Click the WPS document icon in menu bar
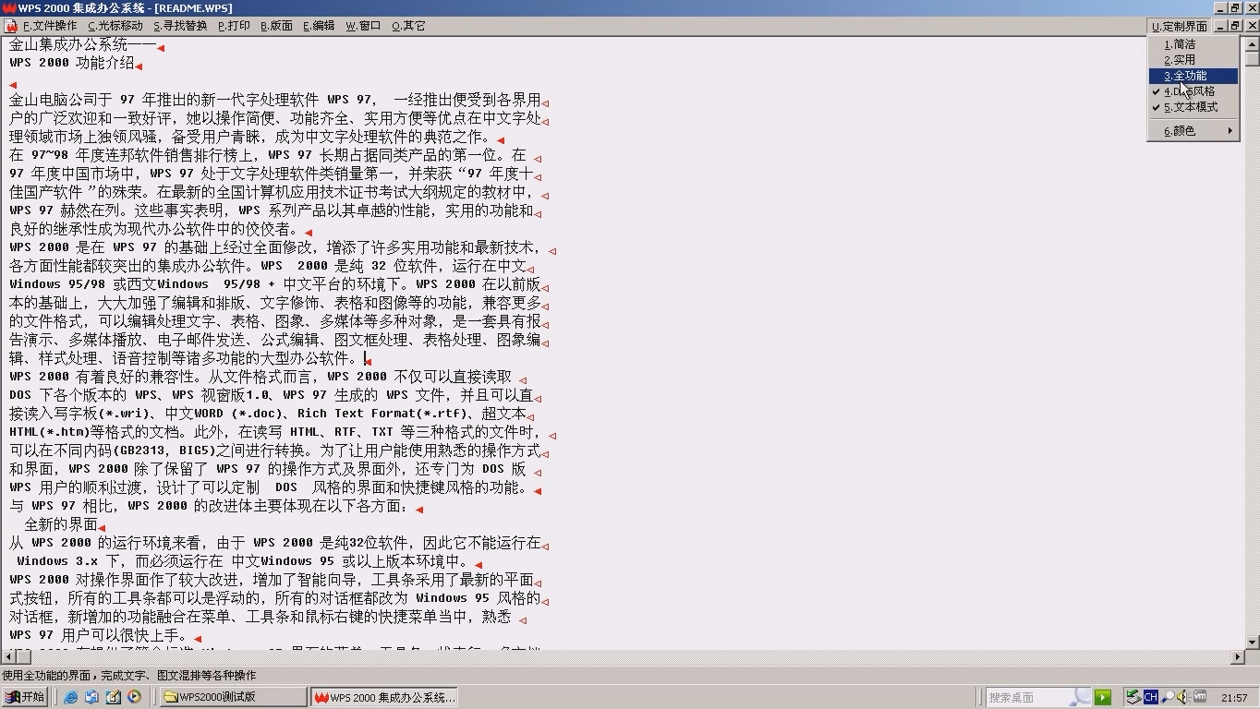The image size is (1260, 709). click(x=11, y=26)
